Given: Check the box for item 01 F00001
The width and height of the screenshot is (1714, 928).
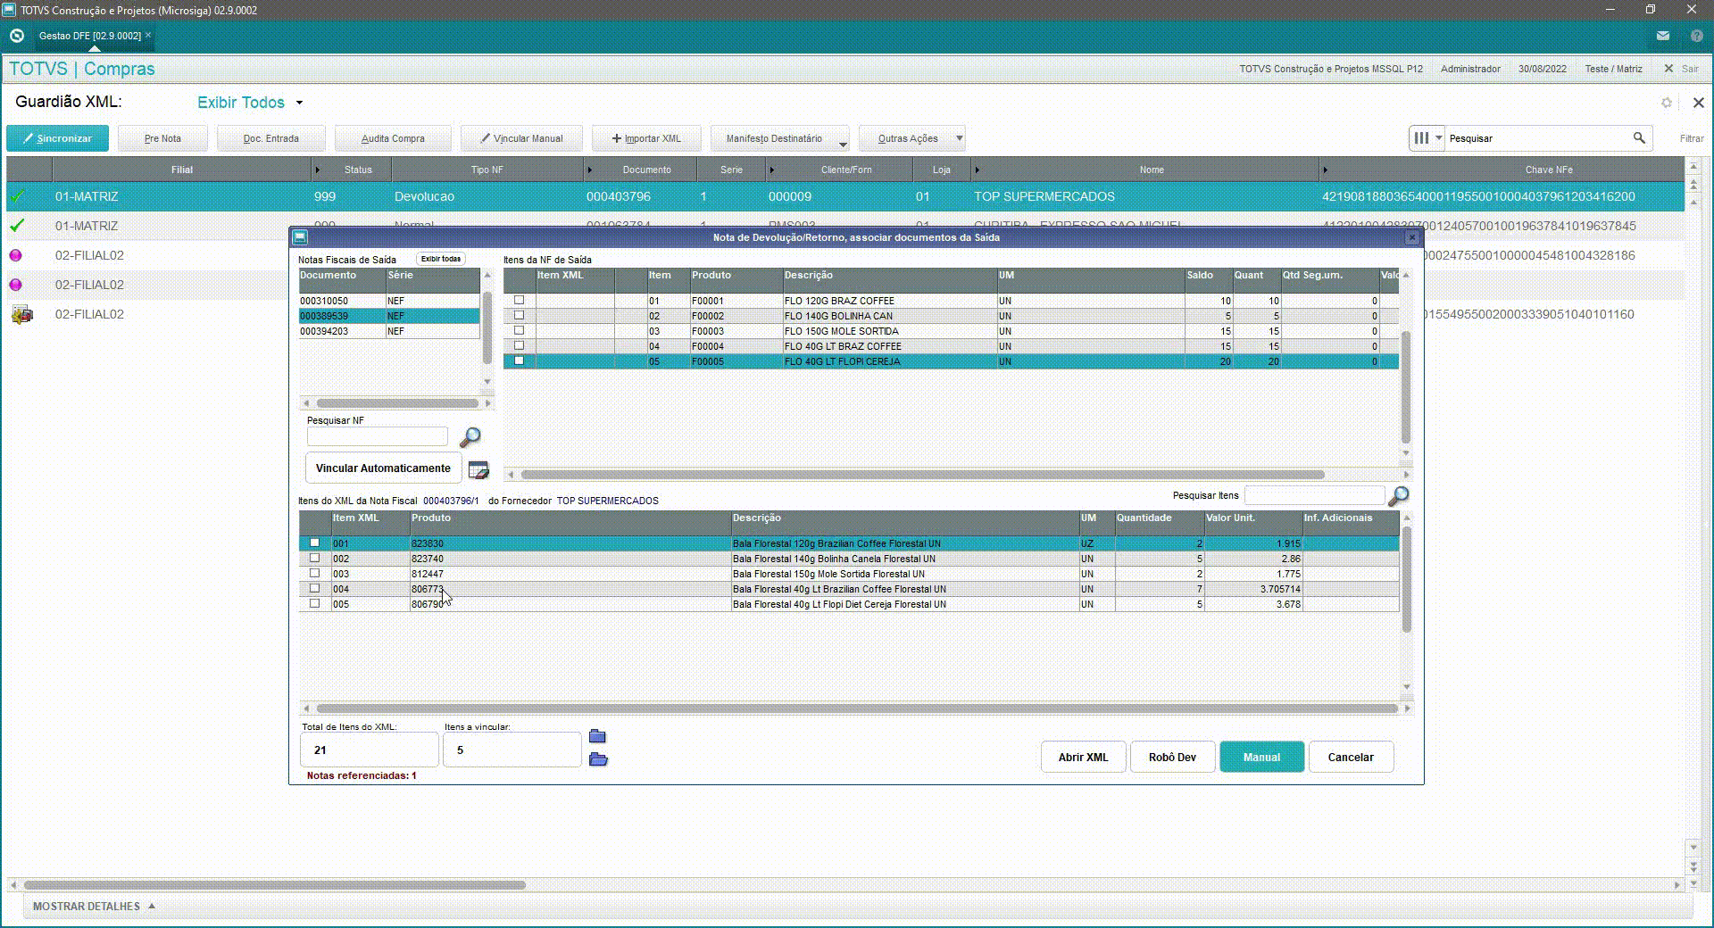Looking at the screenshot, I should (x=519, y=301).
